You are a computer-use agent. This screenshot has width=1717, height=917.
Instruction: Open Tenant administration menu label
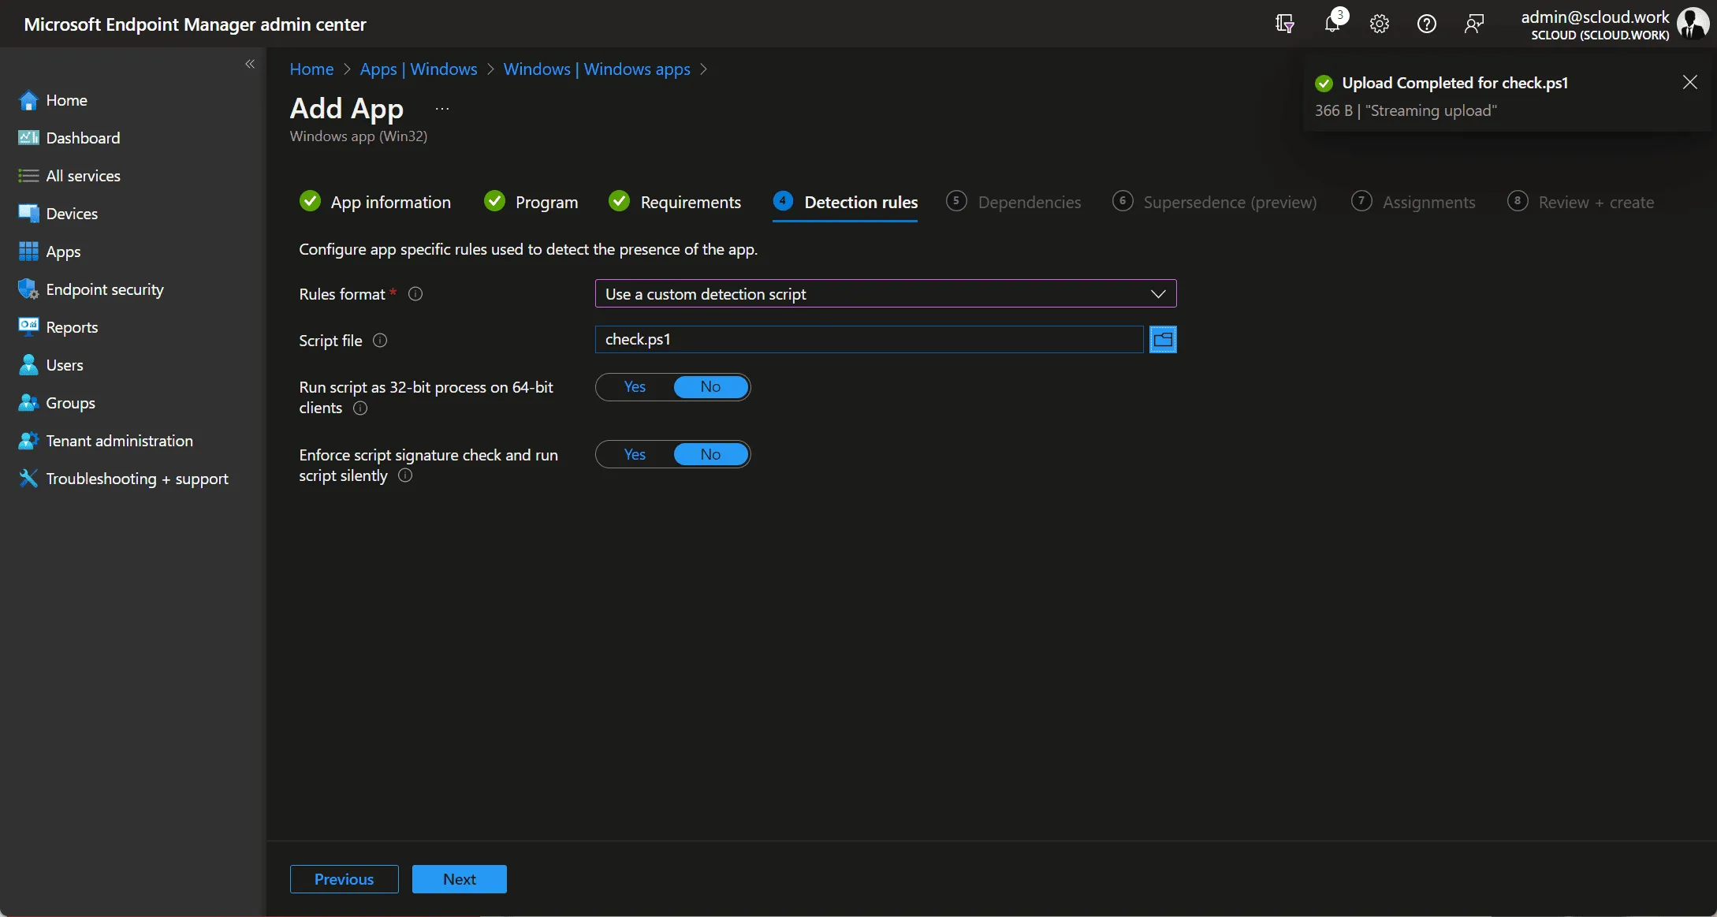coord(119,441)
